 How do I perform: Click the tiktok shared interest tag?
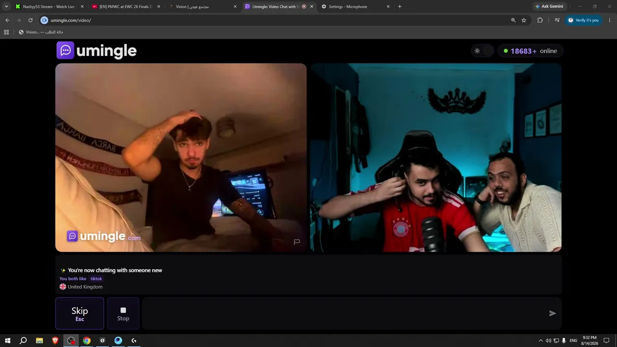click(96, 279)
